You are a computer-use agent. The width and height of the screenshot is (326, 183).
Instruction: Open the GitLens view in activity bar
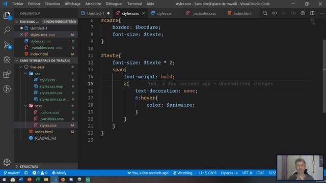point(7,89)
